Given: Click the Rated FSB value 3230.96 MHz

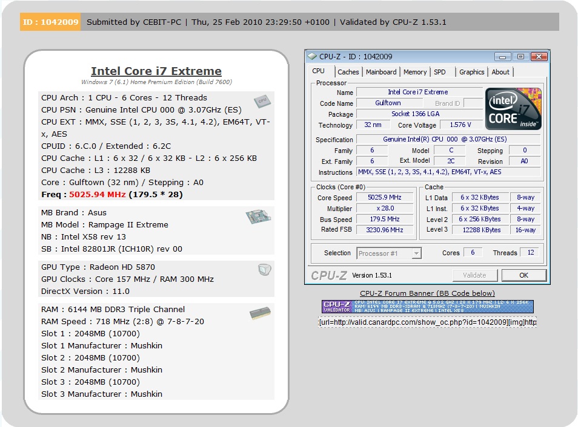Looking at the screenshot, I should tap(385, 230).
